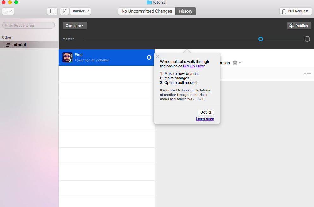Click joshaber's avatar in commit list
Viewport: 314px width, 207px height.
click(x=67, y=57)
